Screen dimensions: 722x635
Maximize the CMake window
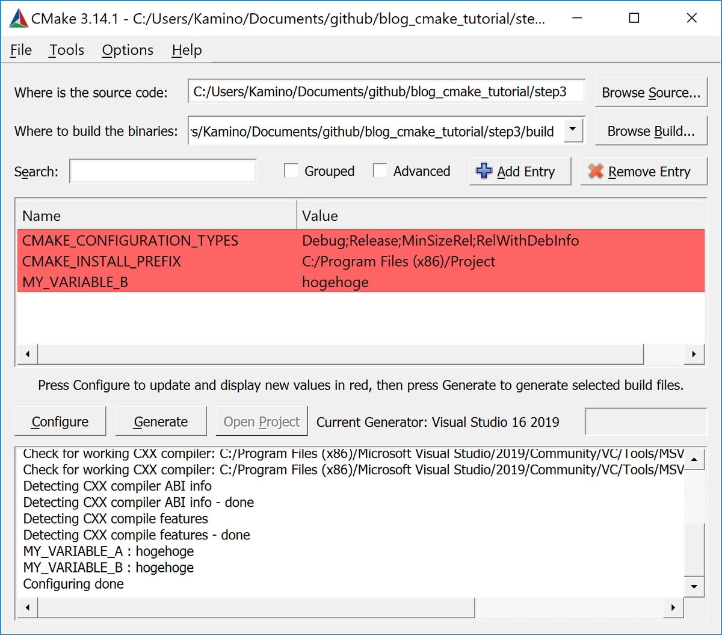tap(634, 18)
